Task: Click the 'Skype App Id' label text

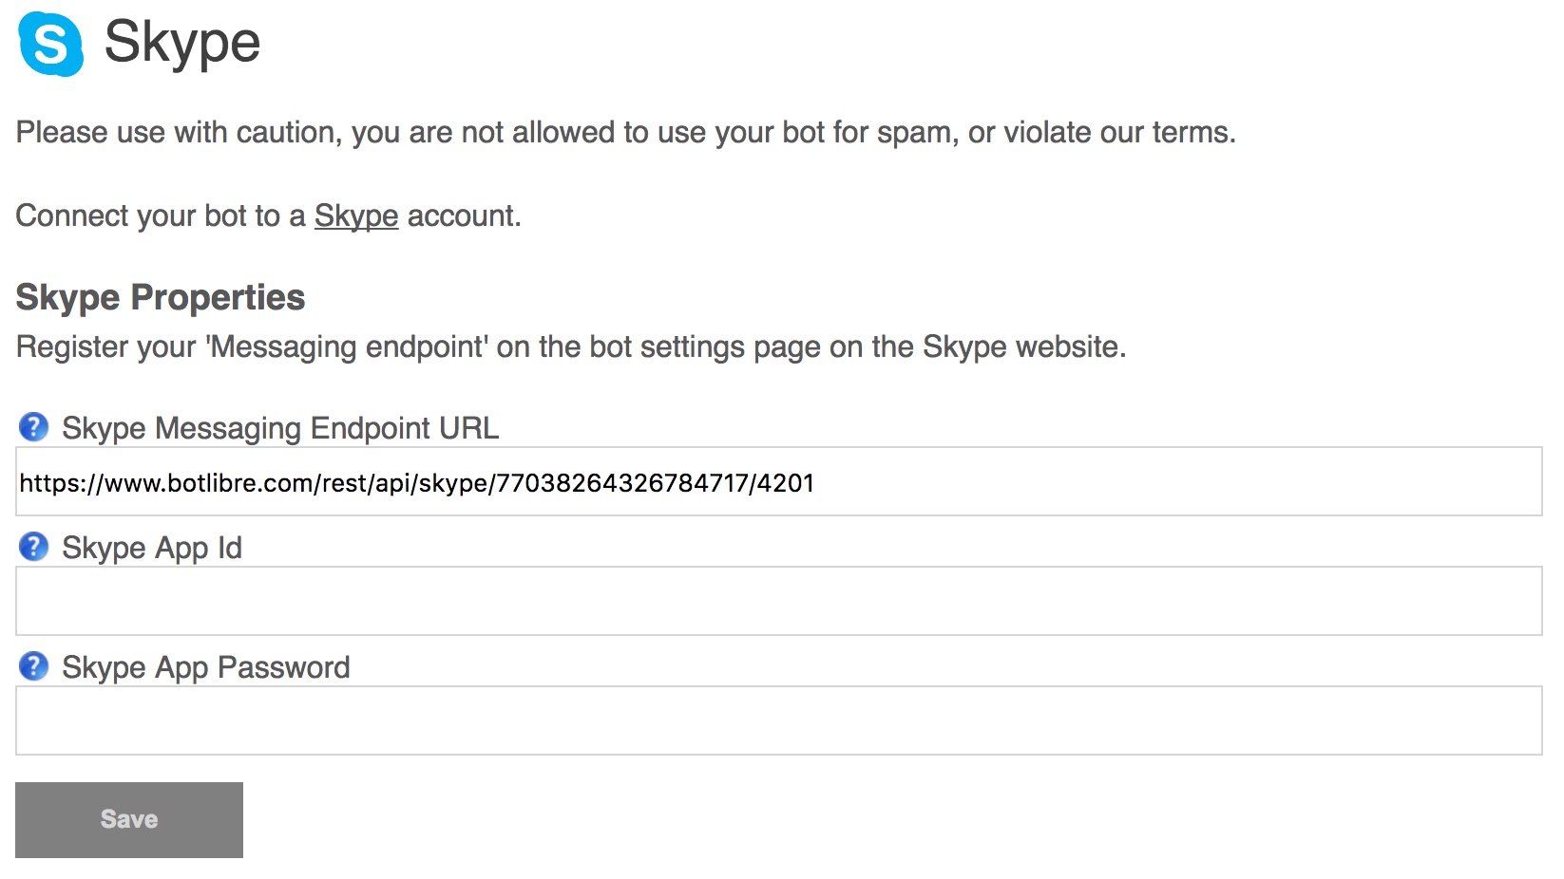Action: [152, 548]
